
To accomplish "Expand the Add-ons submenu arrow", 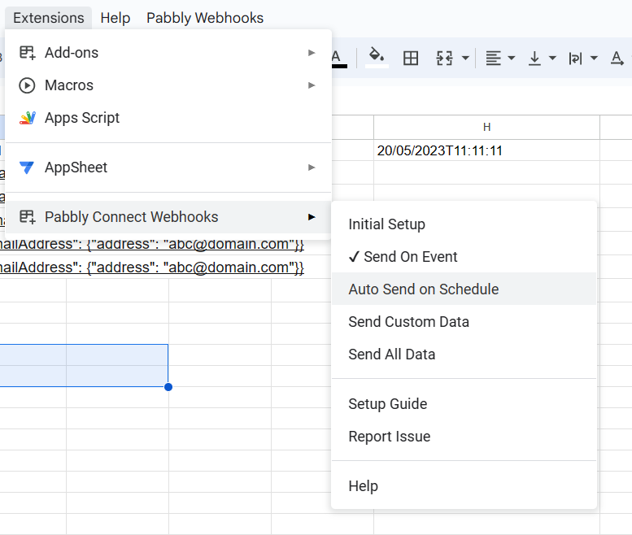I will [312, 53].
